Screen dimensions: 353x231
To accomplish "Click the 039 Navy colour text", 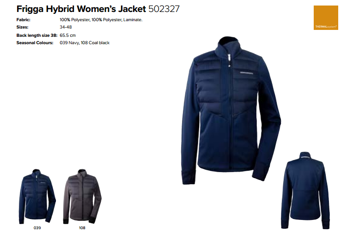I will click(x=69, y=43).
